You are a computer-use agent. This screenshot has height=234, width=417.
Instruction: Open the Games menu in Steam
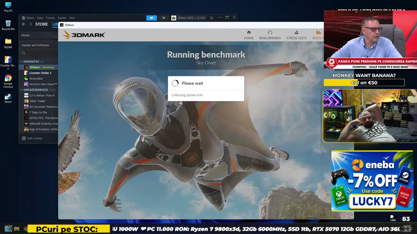click(62, 18)
